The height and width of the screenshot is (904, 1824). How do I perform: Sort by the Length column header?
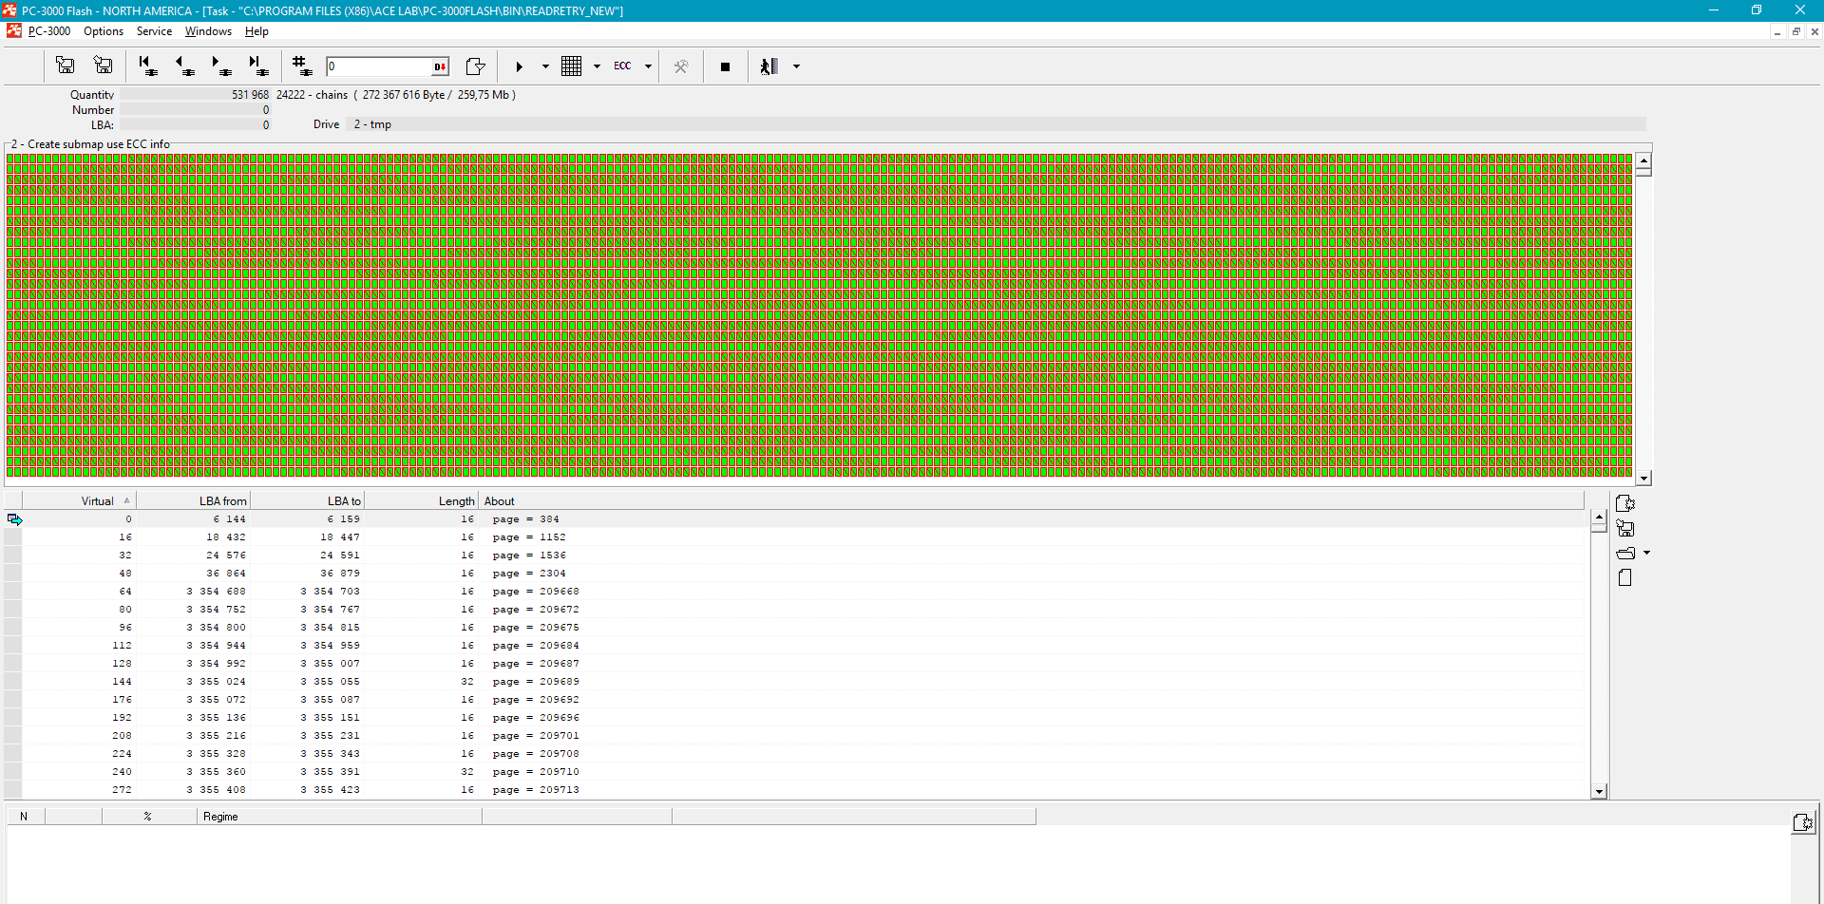pyautogui.click(x=421, y=500)
